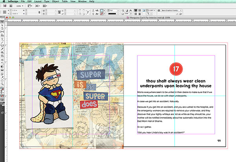Open the Arrange Documents dropdown
Image resolution: width=236 pixels, height=162 pixels.
tap(45, 6)
